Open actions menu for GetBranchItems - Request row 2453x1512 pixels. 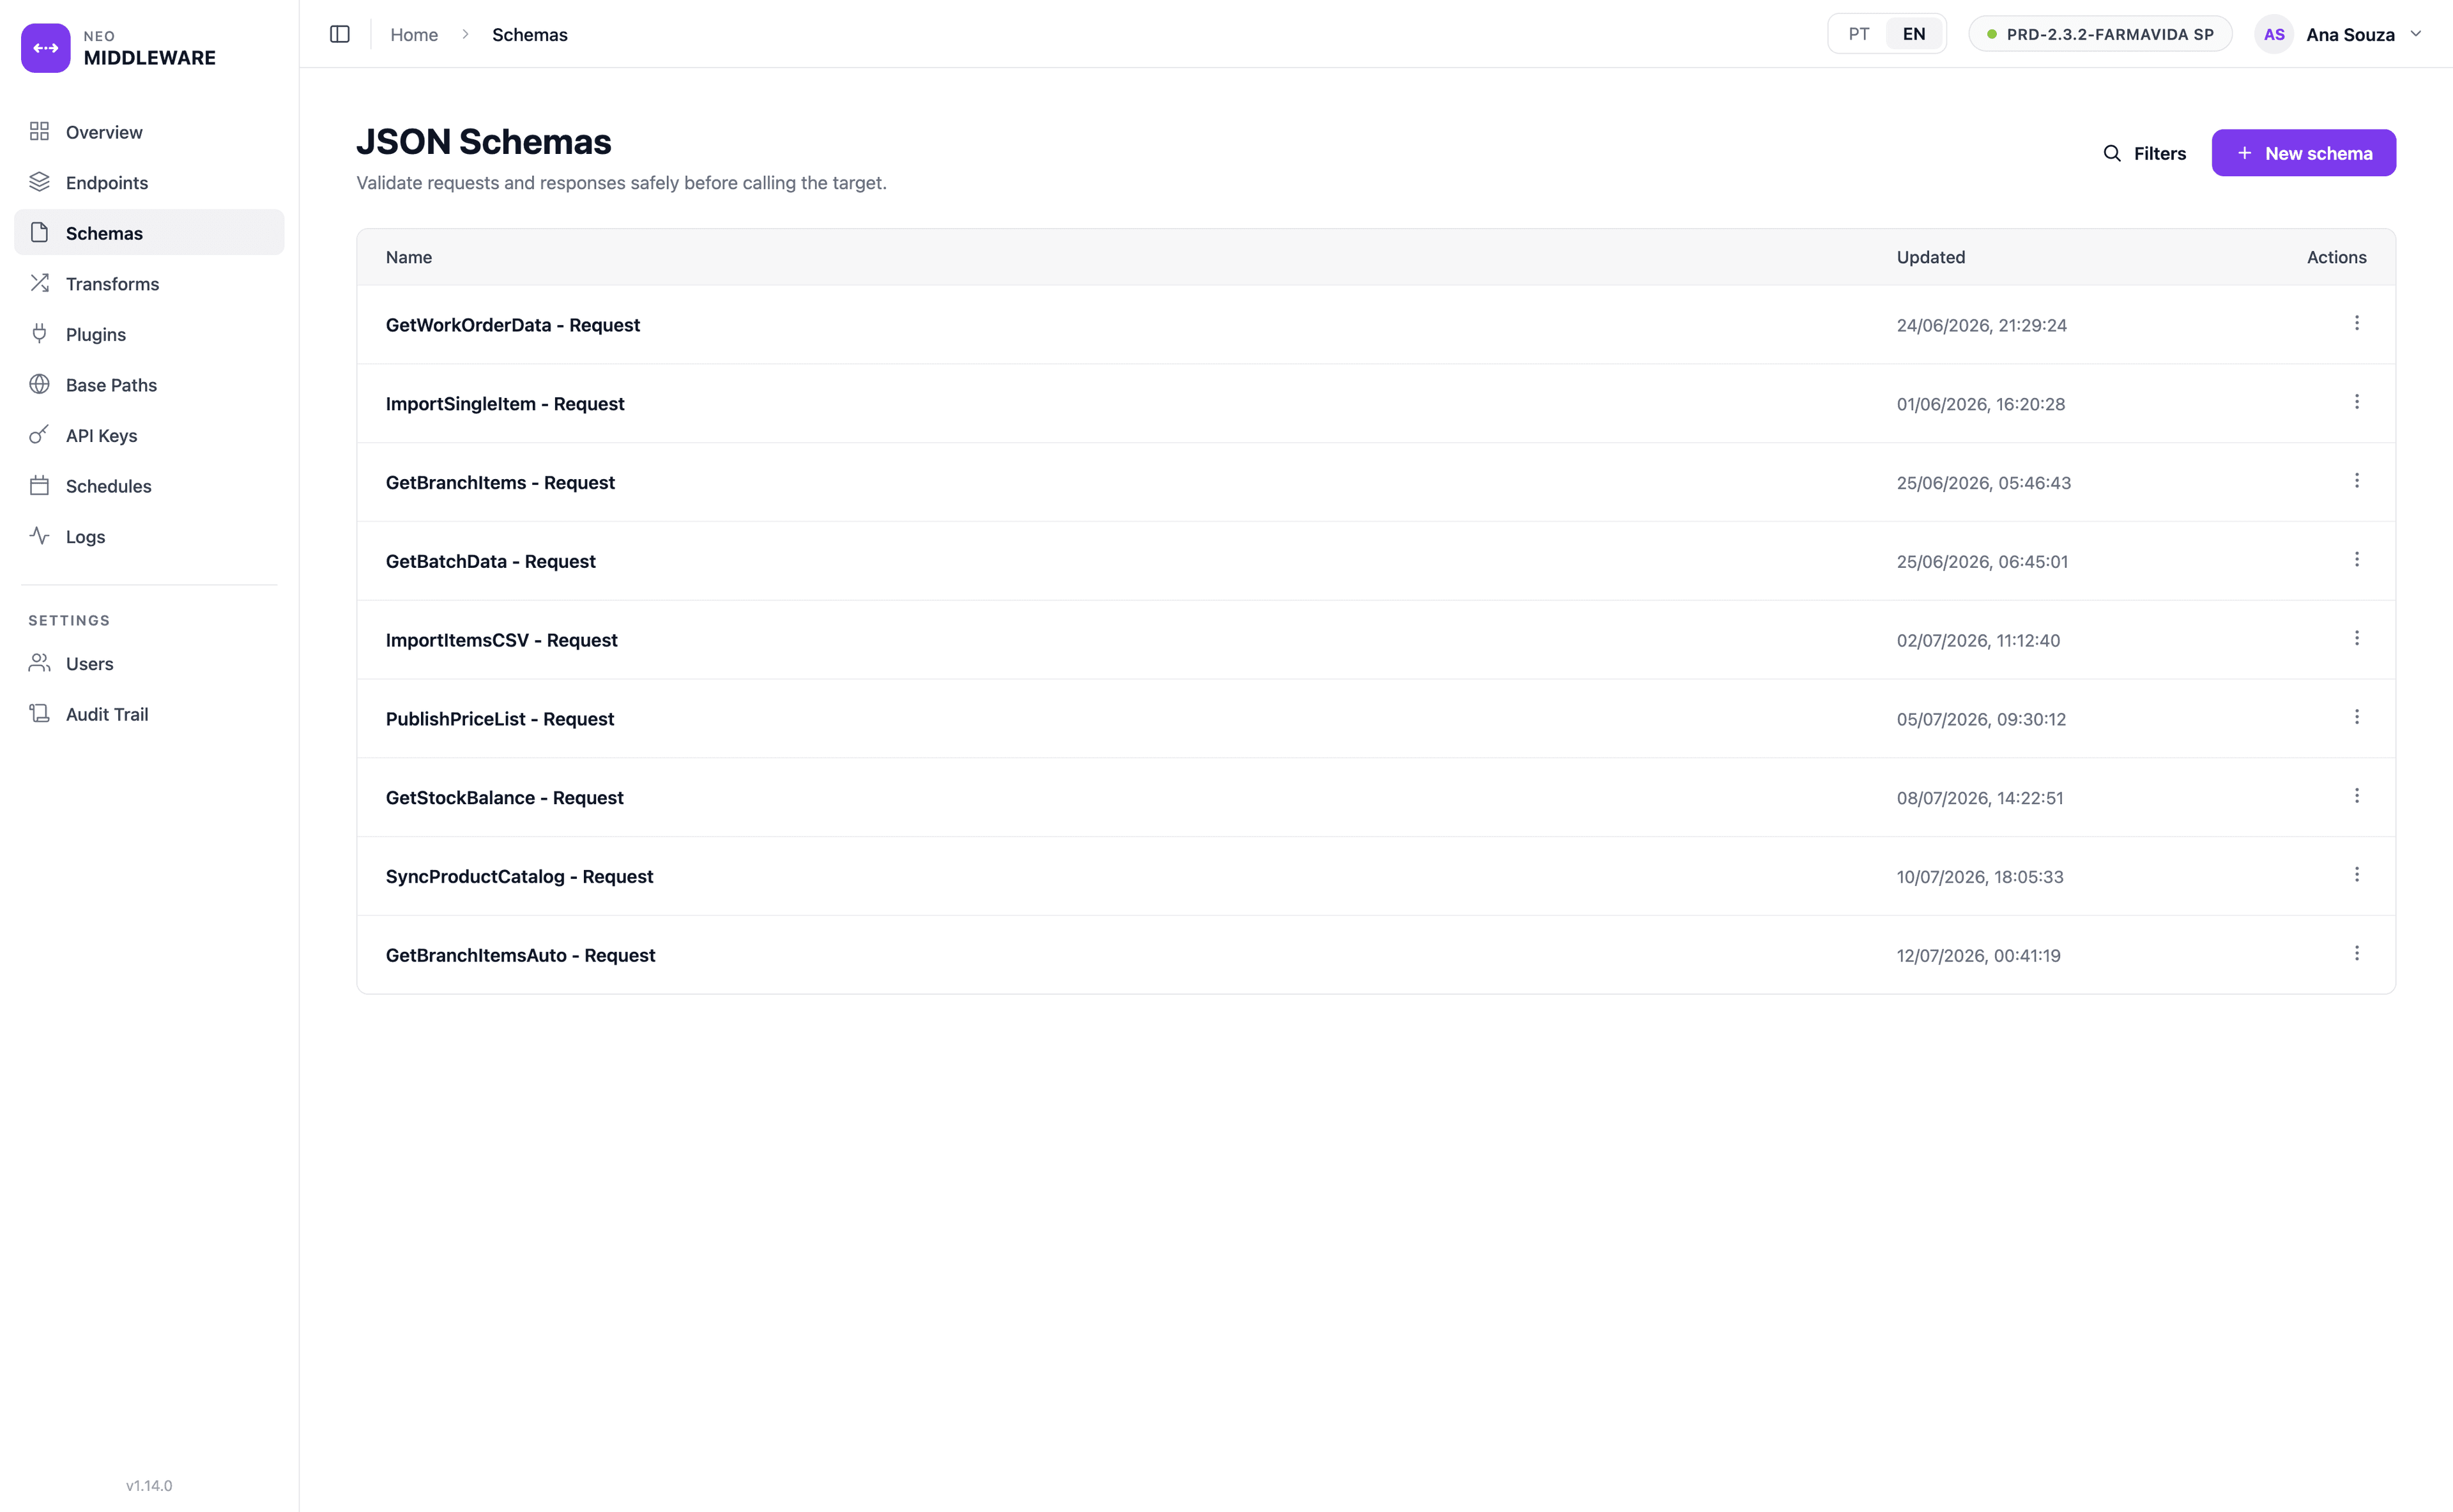(2357, 481)
